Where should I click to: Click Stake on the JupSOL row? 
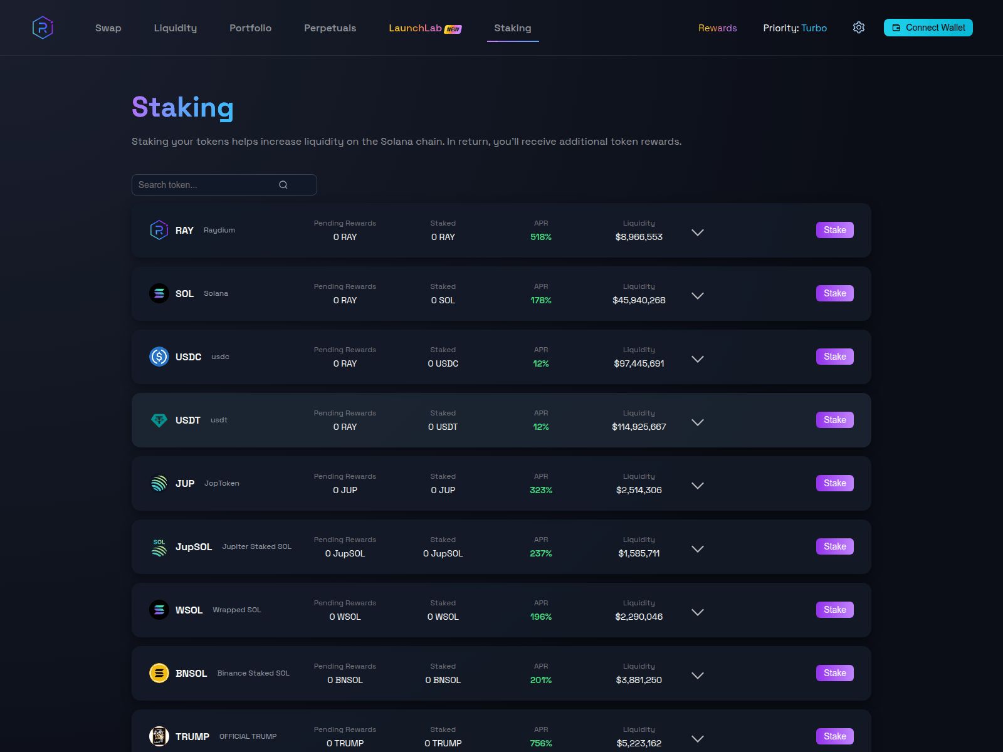tap(835, 546)
